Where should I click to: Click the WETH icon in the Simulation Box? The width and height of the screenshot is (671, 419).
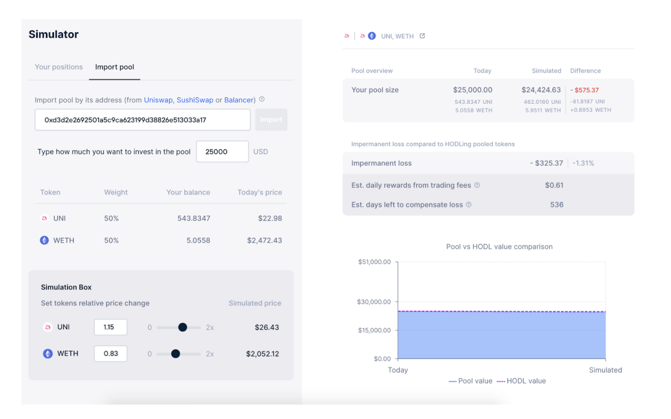click(48, 354)
